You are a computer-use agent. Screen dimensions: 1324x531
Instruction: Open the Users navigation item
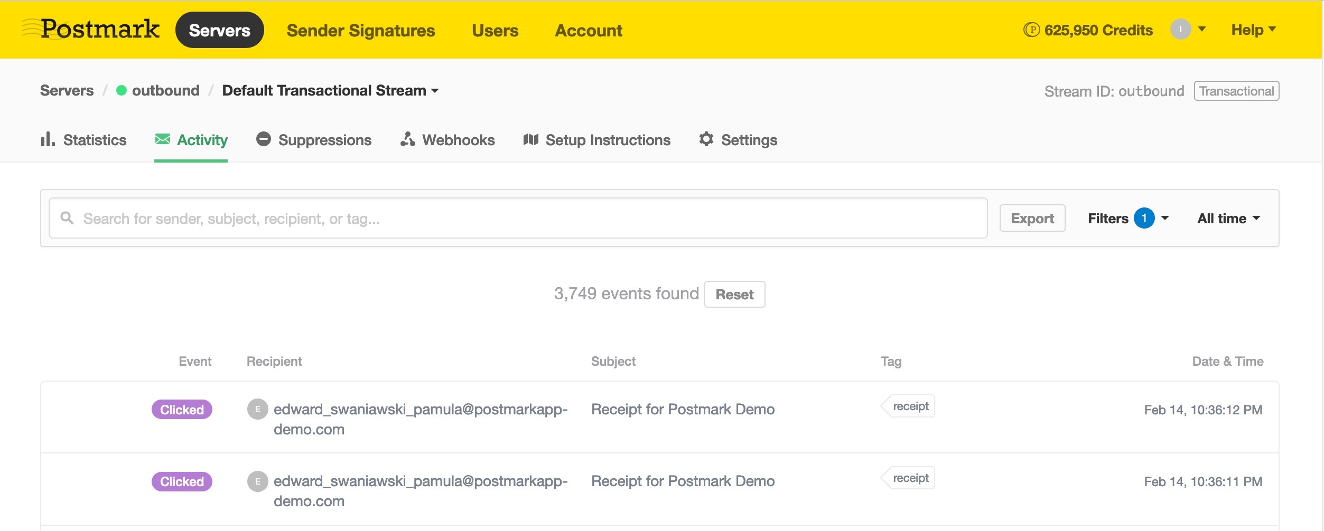click(495, 31)
